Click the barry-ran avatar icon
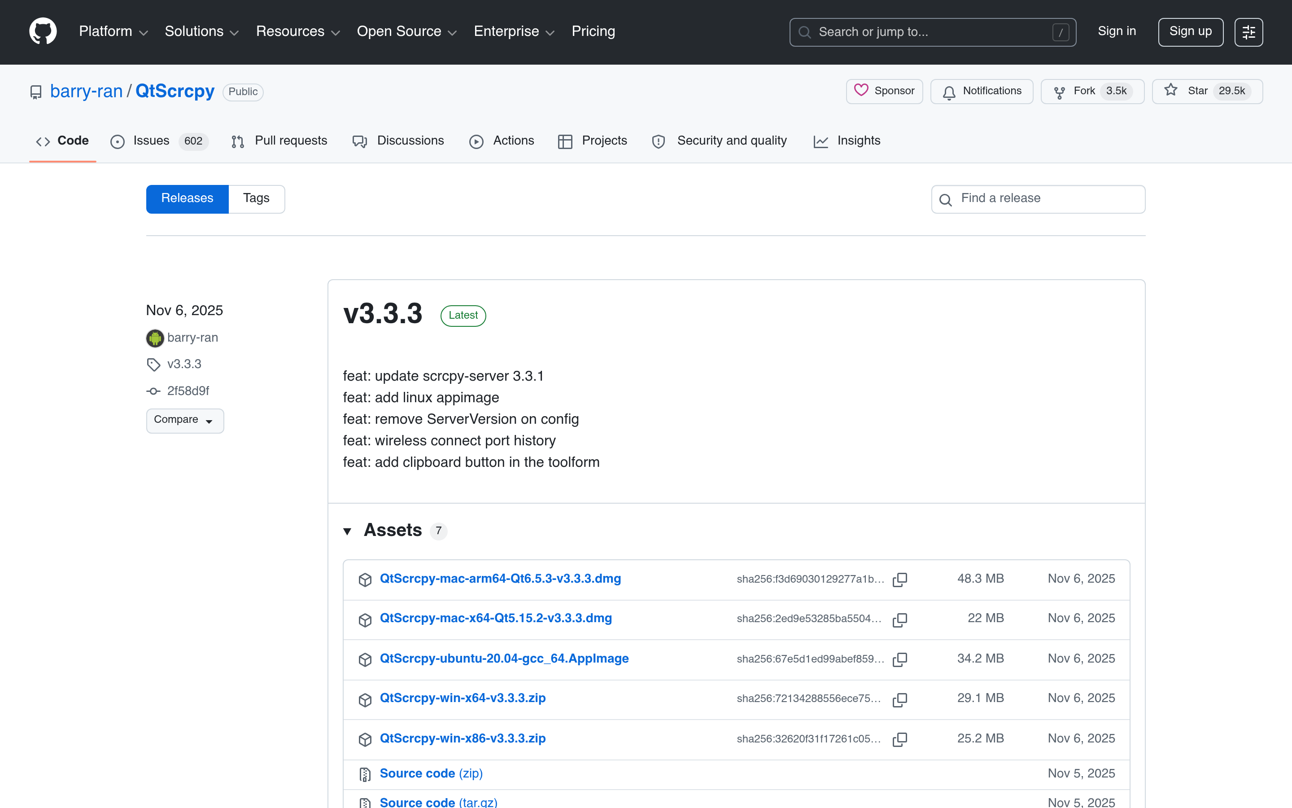1292x808 pixels. [x=155, y=338]
